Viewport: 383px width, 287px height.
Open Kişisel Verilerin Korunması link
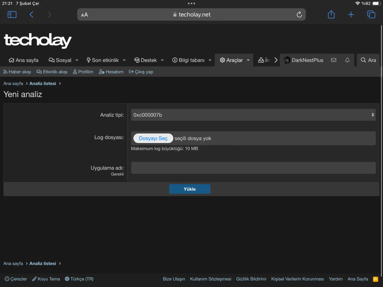click(x=298, y=279)
